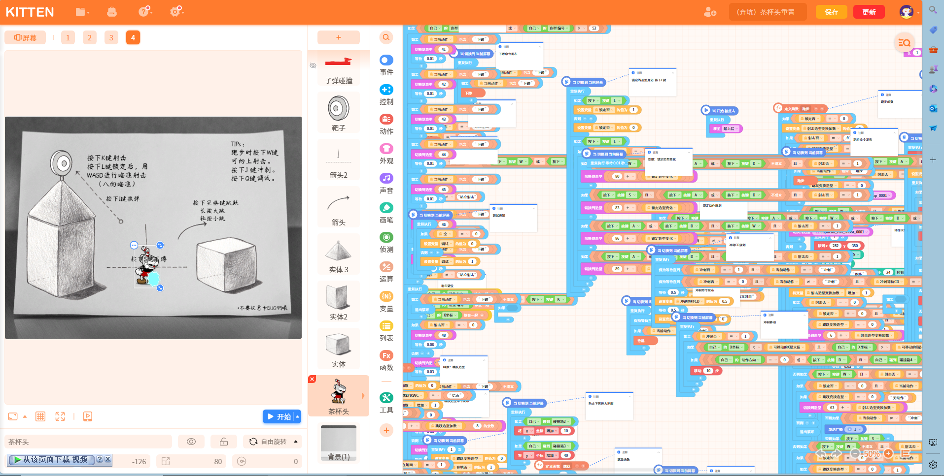Open the 声音 (Sound) block category
944x476 pixels.
(x=386, y=184)
